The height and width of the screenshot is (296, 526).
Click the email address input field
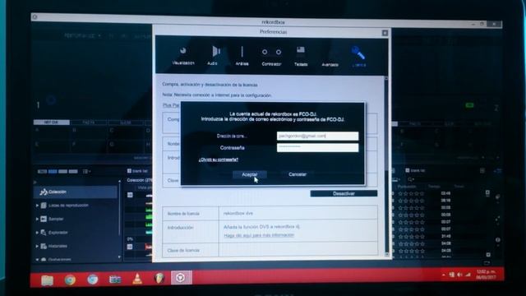[317, 136]
